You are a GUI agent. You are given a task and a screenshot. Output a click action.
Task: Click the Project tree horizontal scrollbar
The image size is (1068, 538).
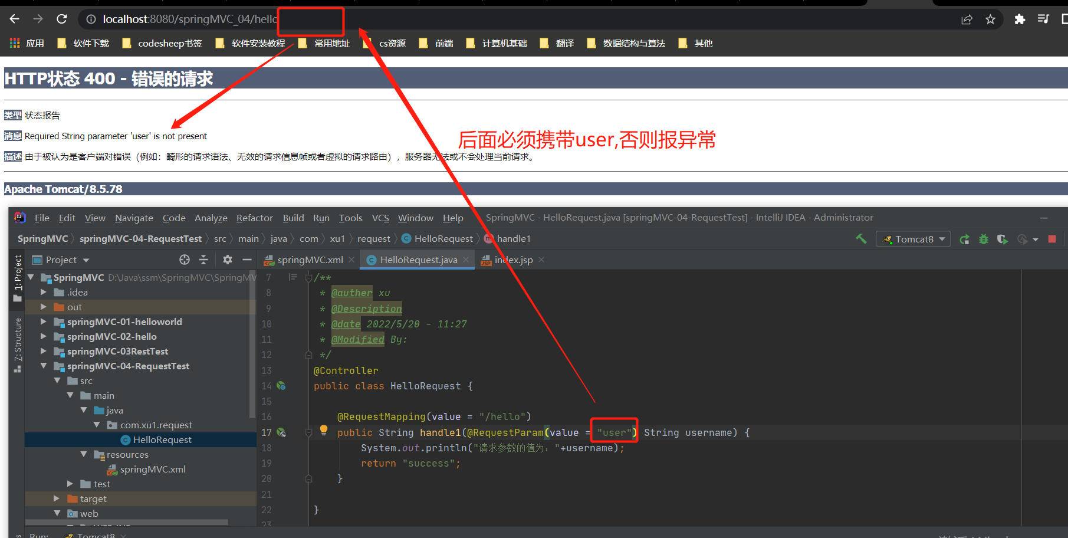pyautogui.click(x=126, y=522)
